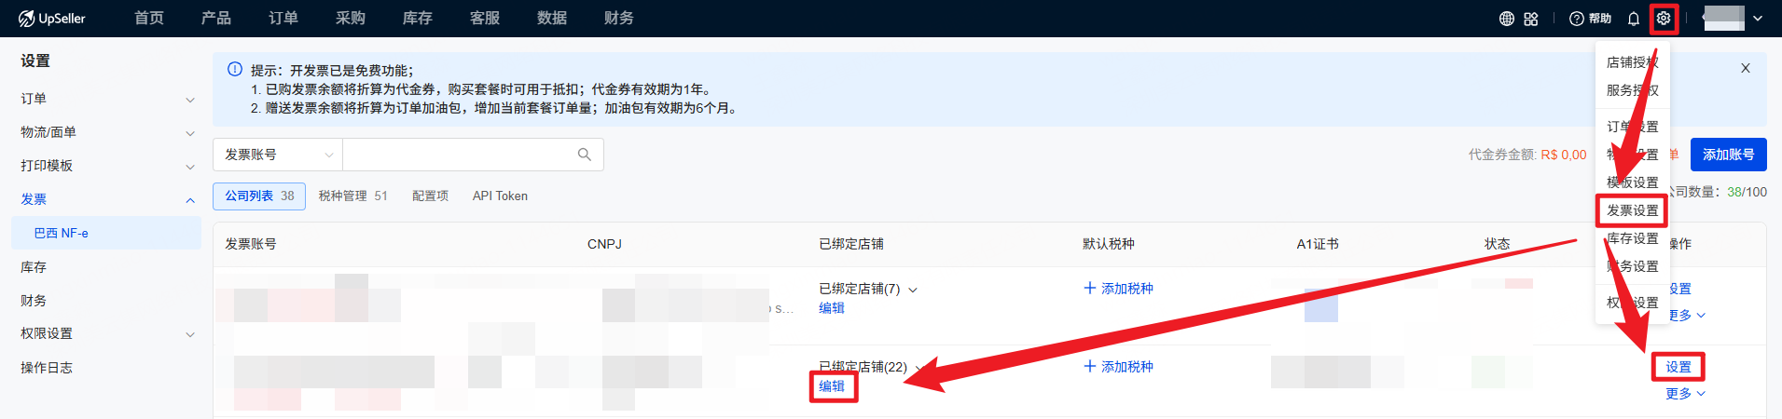Switch to the API Token tab
The height and width of the screenshot is (419, 1782).
(500, 196)
